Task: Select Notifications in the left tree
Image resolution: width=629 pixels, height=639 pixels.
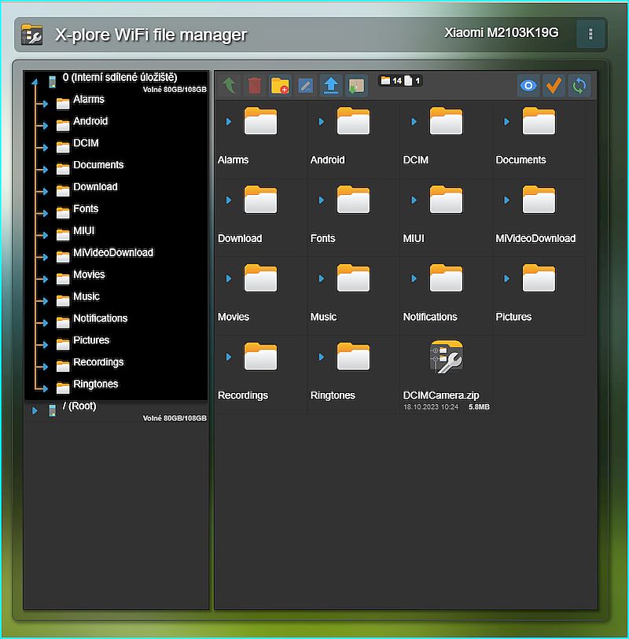Action: point(101,318)
